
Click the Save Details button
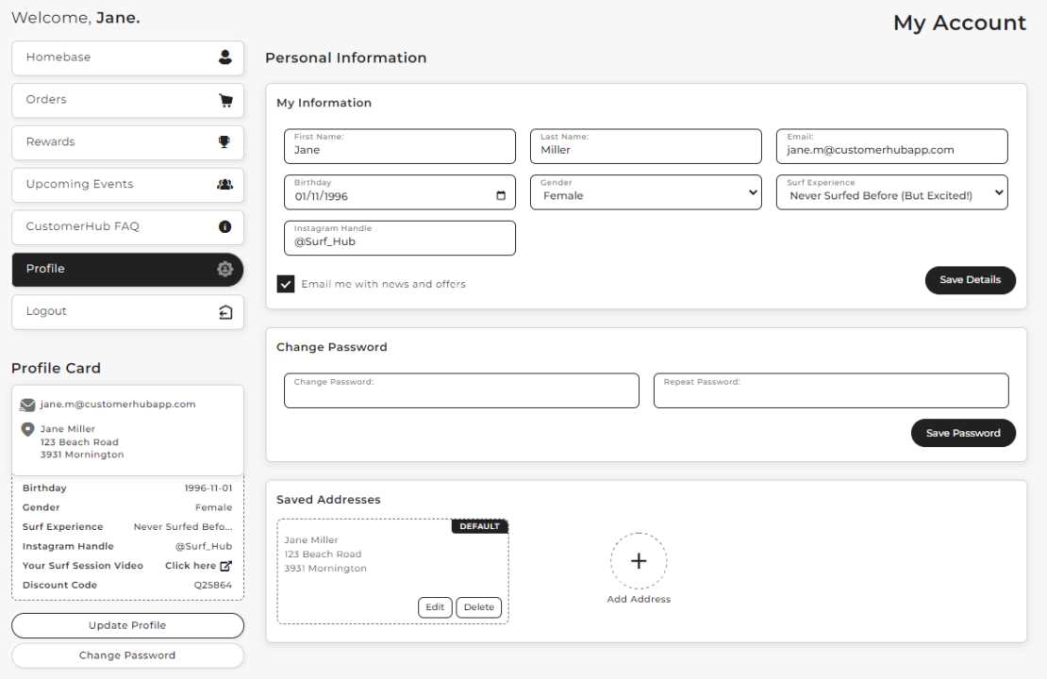[971, 280]
